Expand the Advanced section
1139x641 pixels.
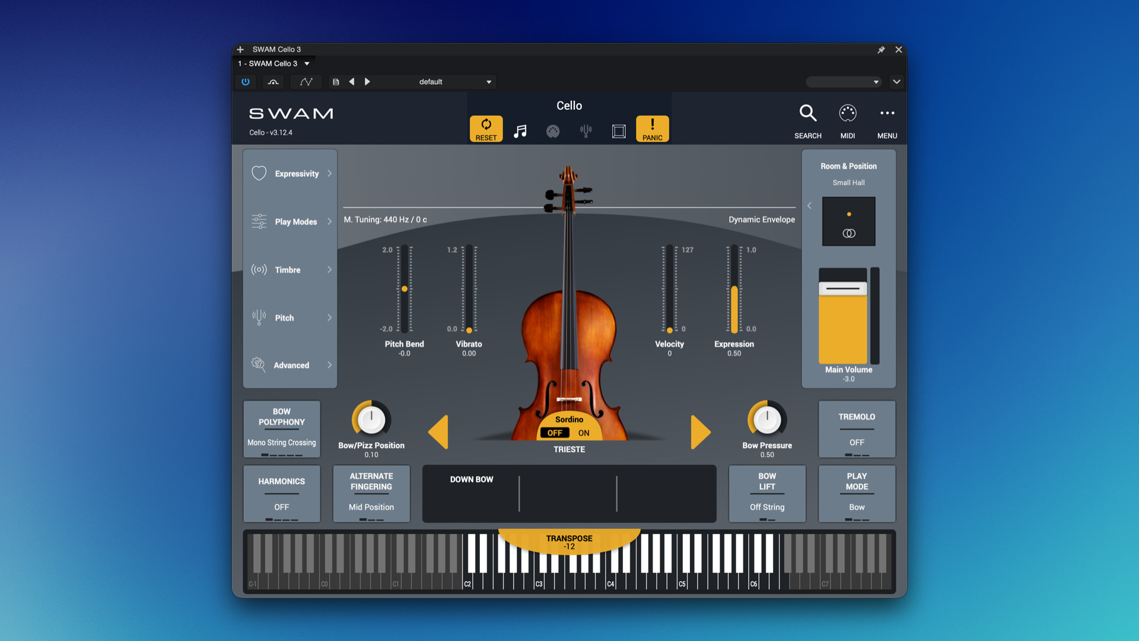pyautogui.click(x=291, y=365)
